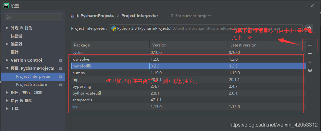
Task: Select the python-dateutil package row
Action: pyautogui.click(x=189, y=93)
